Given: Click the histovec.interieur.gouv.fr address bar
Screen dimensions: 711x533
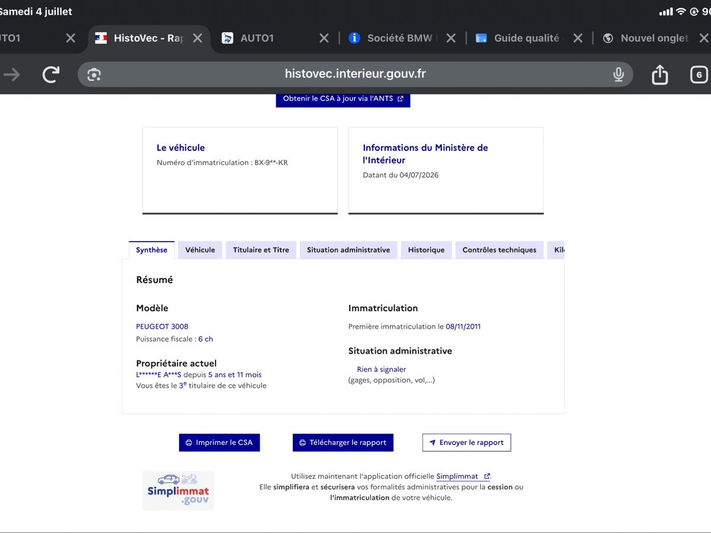Looking at the screenshot, I should (355, 75).
